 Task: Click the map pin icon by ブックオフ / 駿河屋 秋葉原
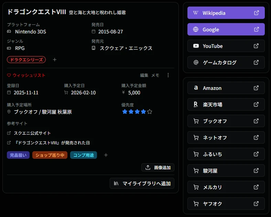pyautogui.click(x=9, y=112)
